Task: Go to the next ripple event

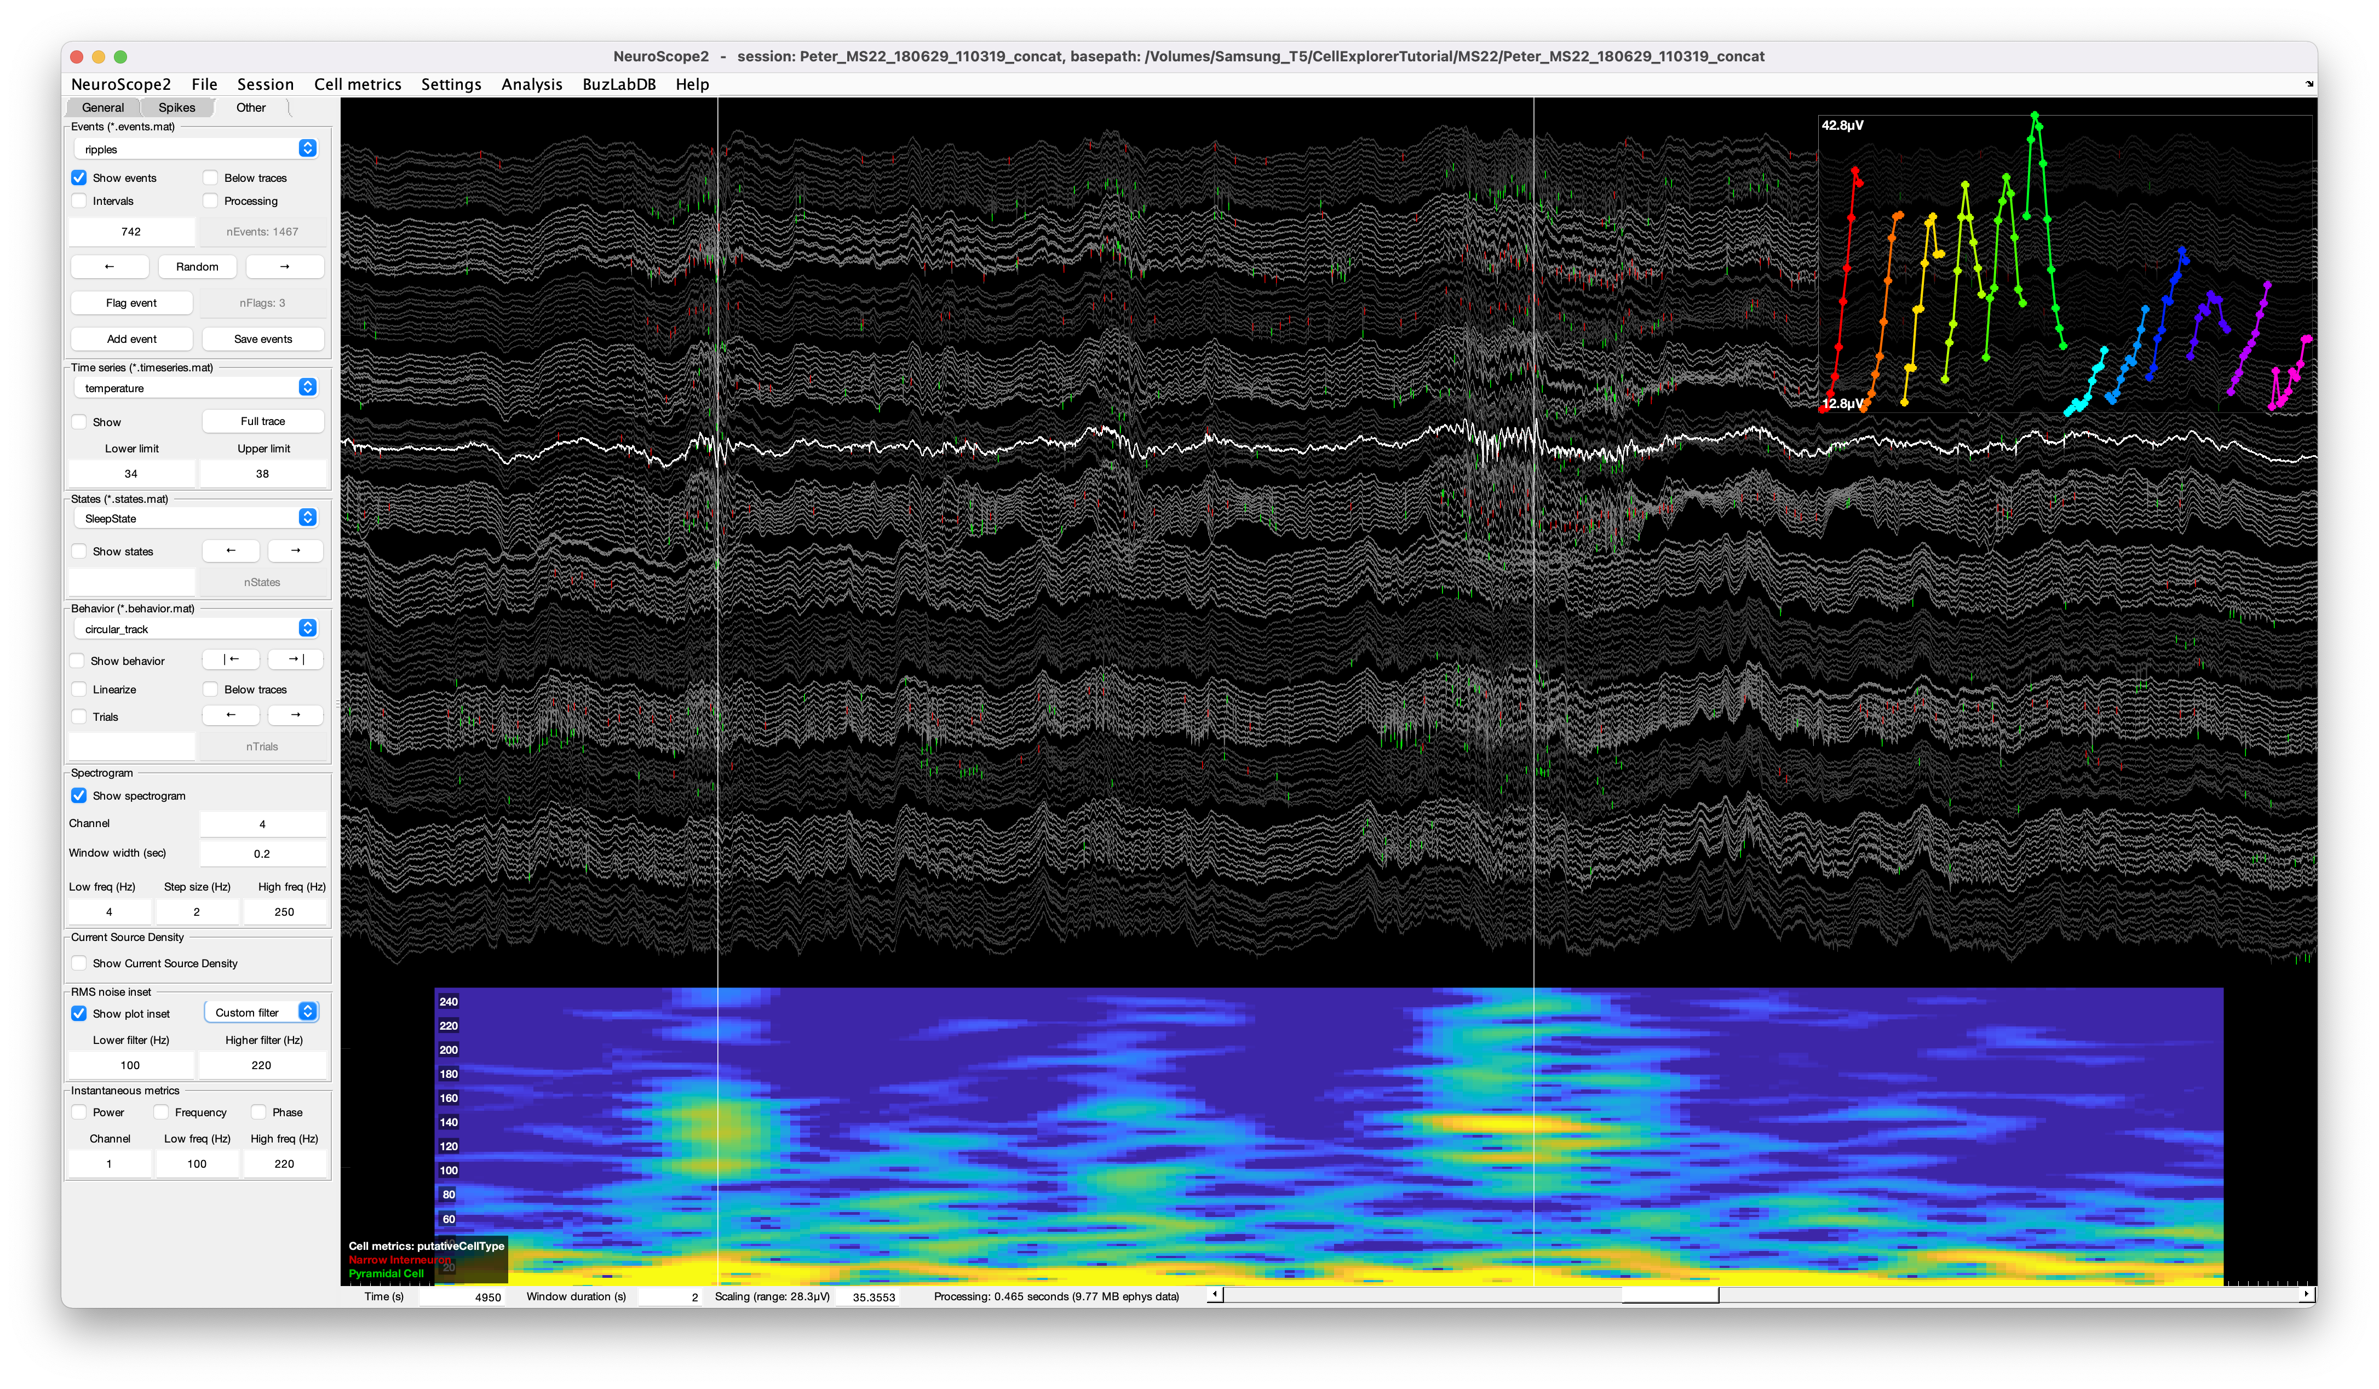Action: coord(284,267)
